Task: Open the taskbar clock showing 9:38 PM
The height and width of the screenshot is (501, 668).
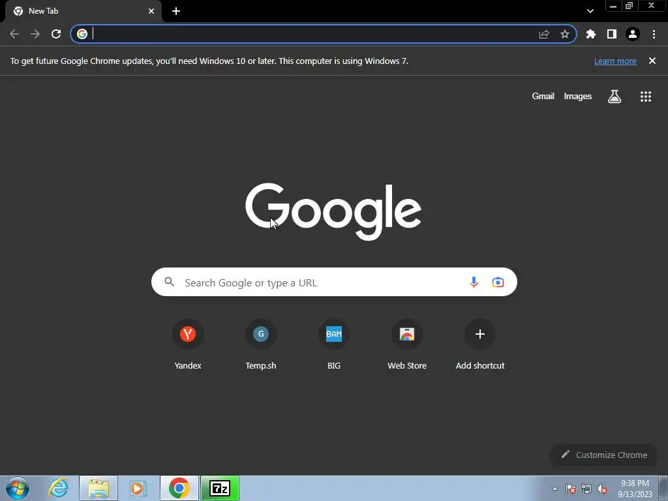Action: [x=635, y=489]
